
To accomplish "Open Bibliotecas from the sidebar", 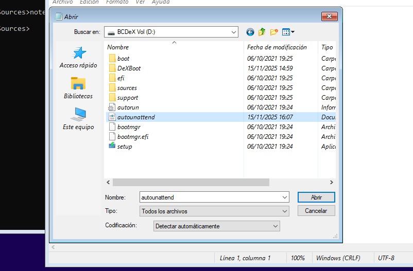I will pos(78,88).
